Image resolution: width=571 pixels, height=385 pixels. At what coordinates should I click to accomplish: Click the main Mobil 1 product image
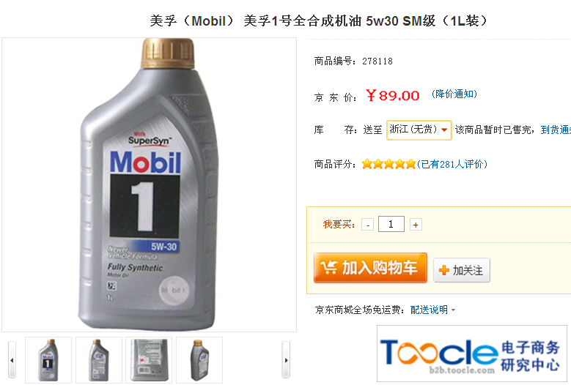coord(149,184)
